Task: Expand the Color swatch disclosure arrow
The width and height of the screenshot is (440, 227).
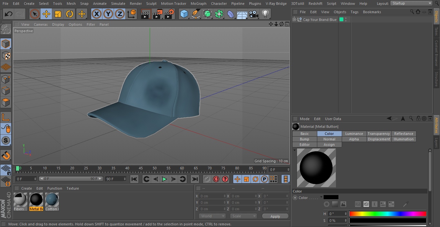Action: click(x=321, y=197)
